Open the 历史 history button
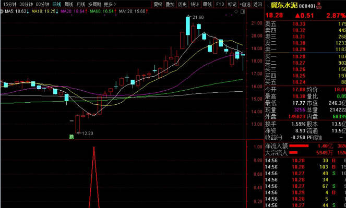This screenshot has width=346, height=208. [x=183, y=4]
